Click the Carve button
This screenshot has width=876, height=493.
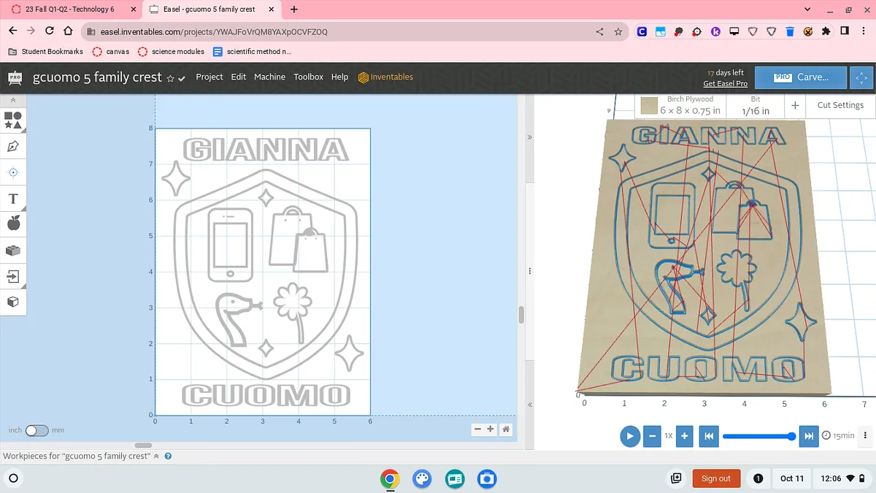801,77
